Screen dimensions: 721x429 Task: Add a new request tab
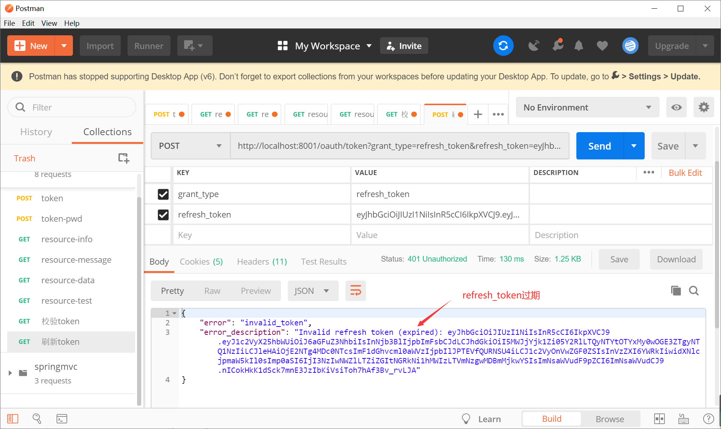tap(478, 114)
